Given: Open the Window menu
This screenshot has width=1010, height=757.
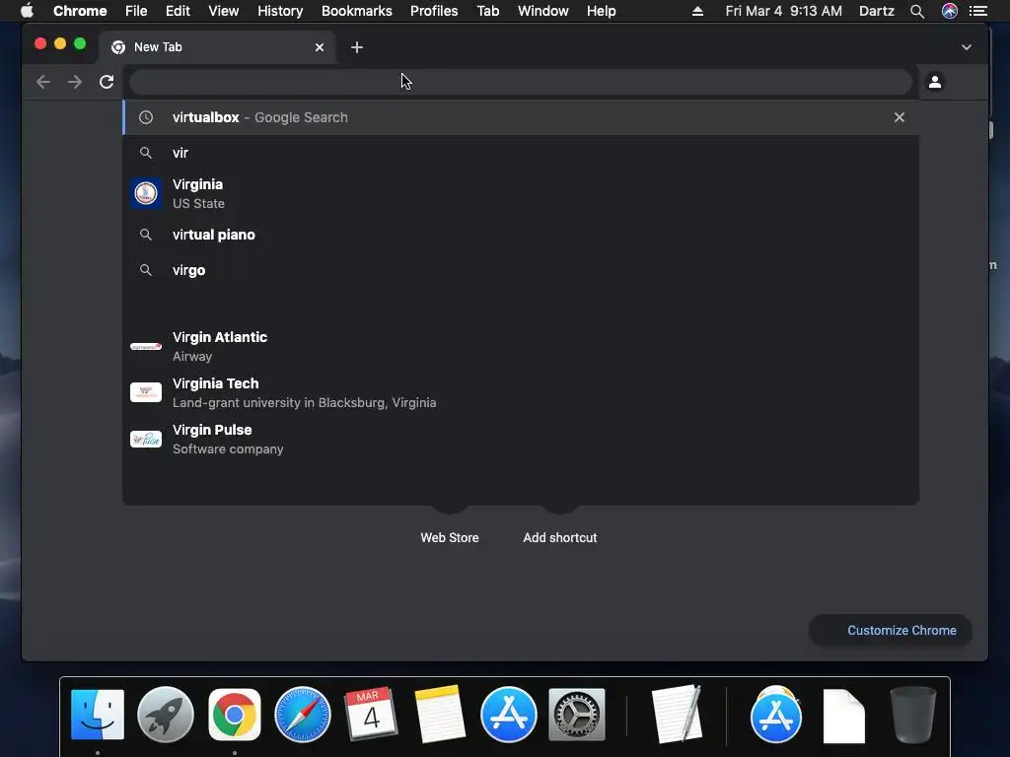Looking at the screenshot, I should (543, 11).
